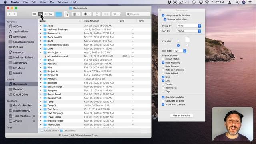256x144 pixels.
Task: Open the Edit menu
Action: click(34, 2)
